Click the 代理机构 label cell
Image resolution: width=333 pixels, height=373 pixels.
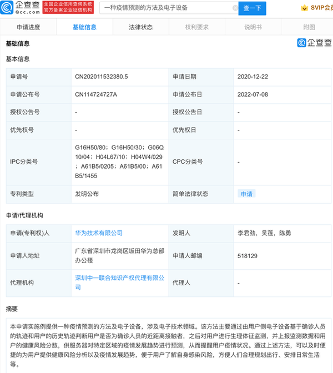38,283
